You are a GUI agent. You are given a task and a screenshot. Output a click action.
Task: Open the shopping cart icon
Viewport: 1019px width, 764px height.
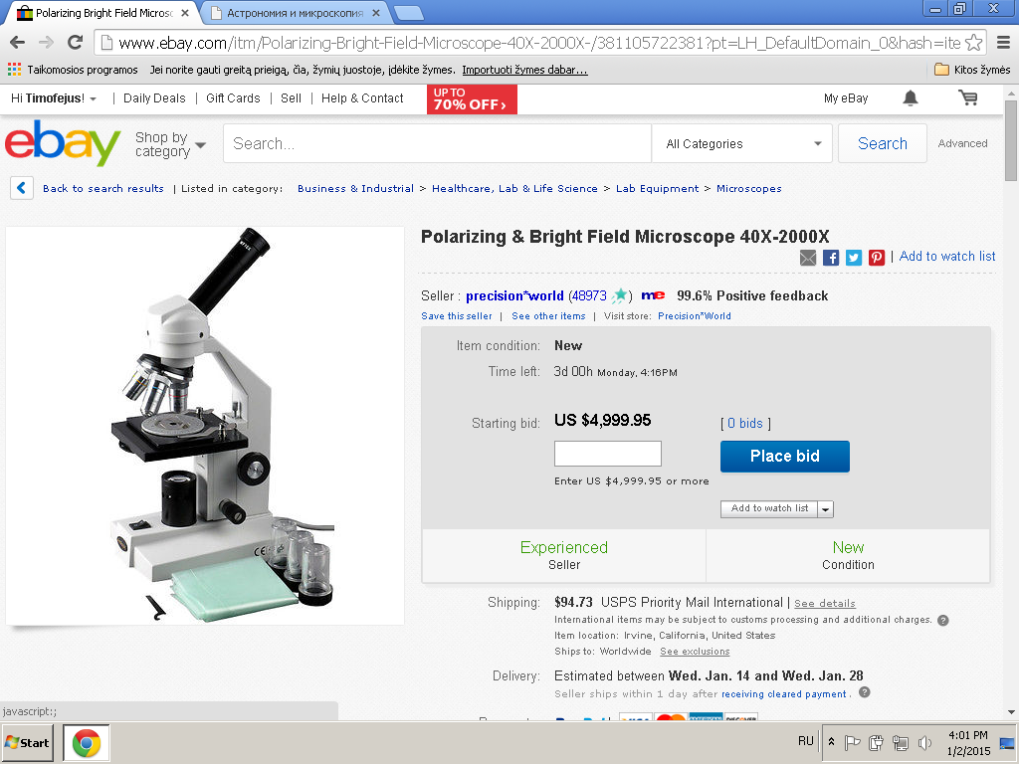[967, 98]
